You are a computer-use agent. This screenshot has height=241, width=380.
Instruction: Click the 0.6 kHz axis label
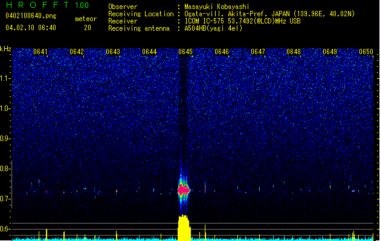5,229
